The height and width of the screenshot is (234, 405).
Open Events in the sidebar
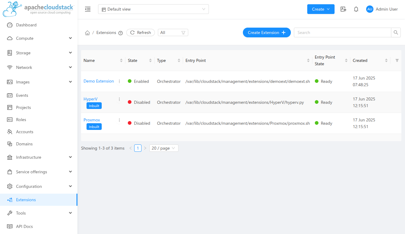39,95
